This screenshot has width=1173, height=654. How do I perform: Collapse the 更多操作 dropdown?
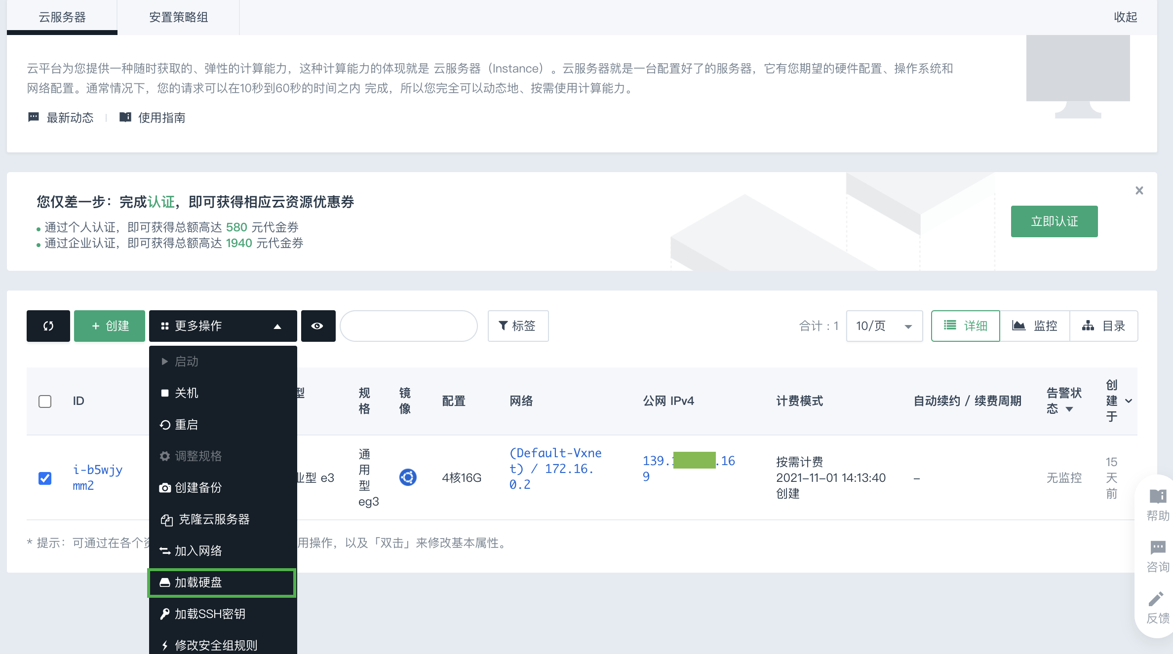click(x=223, y=326)
